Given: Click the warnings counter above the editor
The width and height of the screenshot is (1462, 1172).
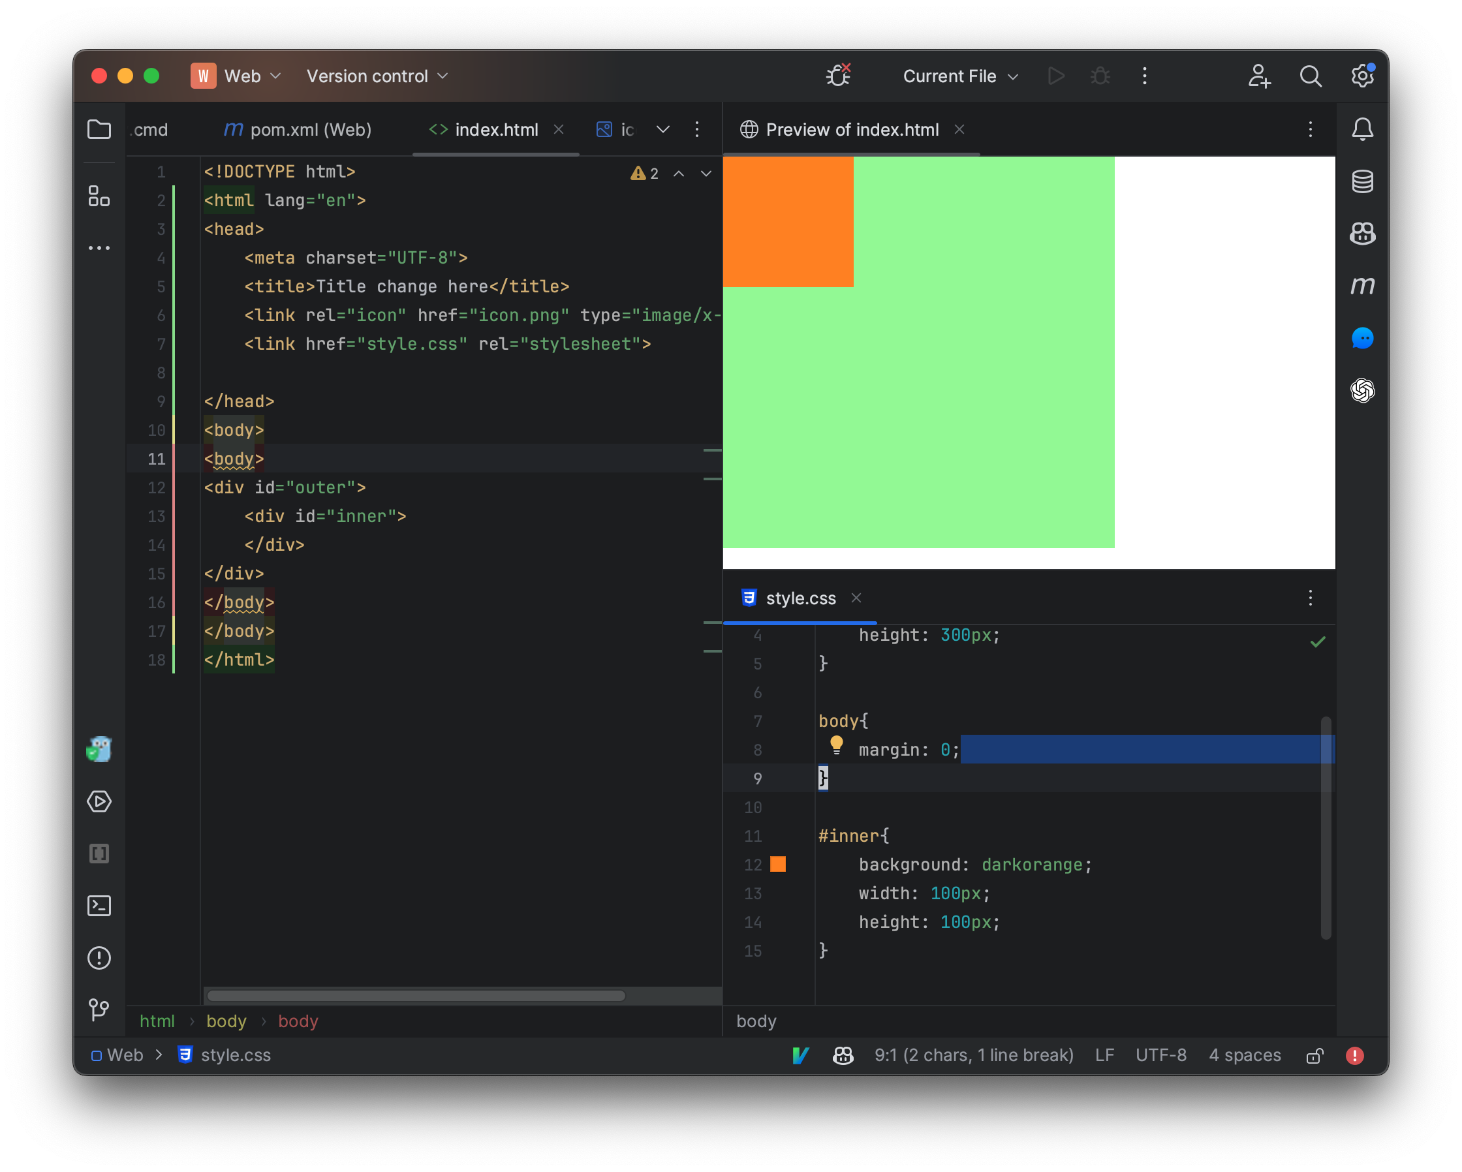Looking at the screenshot, I should 644,174.
